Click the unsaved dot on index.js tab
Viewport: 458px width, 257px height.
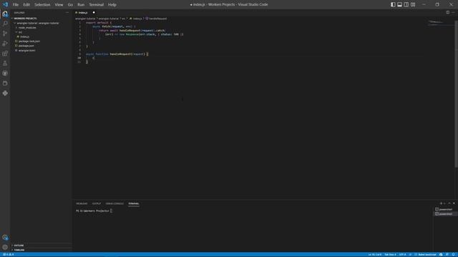point(94,13)
